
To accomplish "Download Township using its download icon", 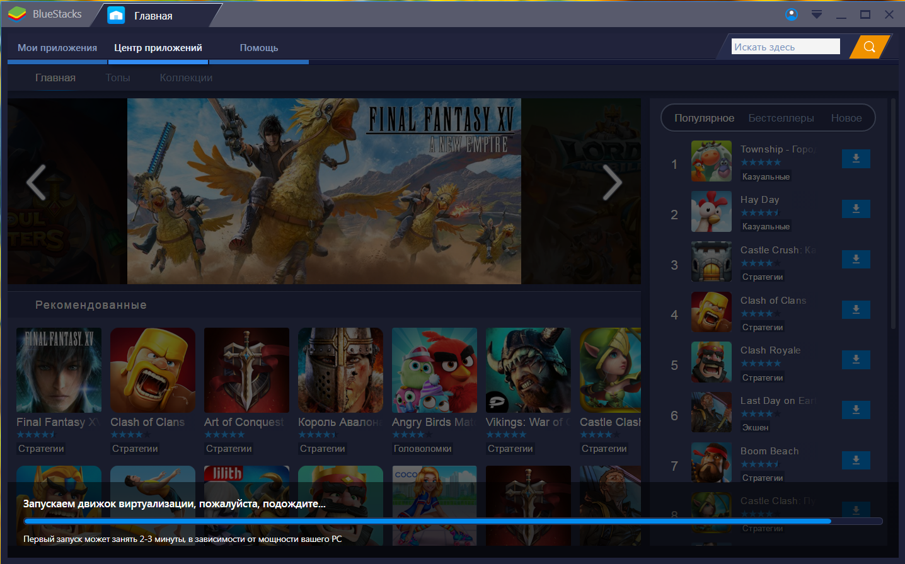I will coord(856,159).
